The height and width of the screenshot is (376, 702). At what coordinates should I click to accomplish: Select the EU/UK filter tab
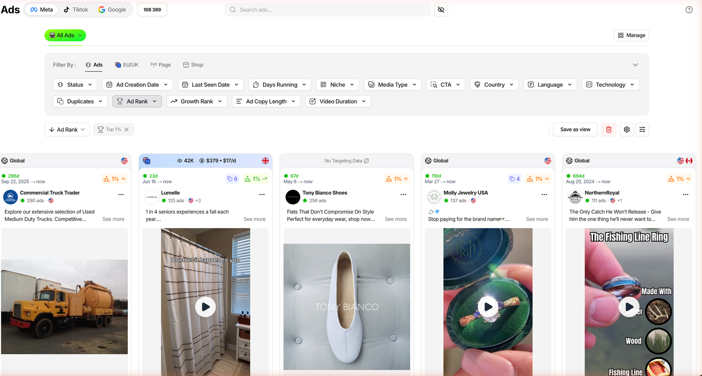[126, 65]
